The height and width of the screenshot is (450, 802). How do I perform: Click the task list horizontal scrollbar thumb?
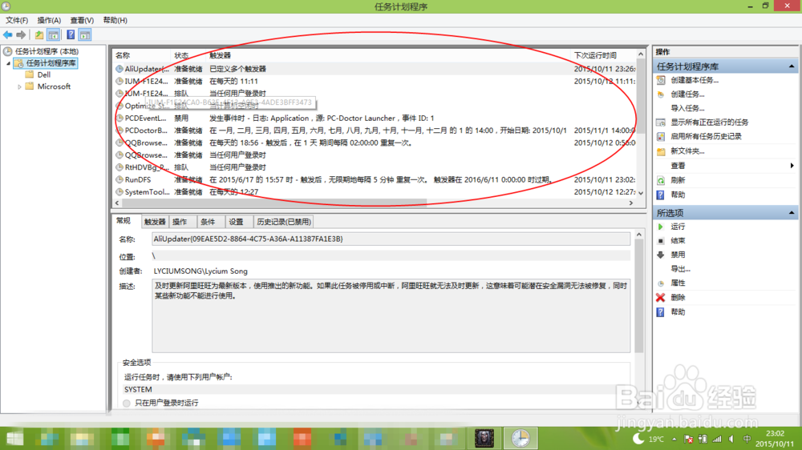click(x=273, y=203)
